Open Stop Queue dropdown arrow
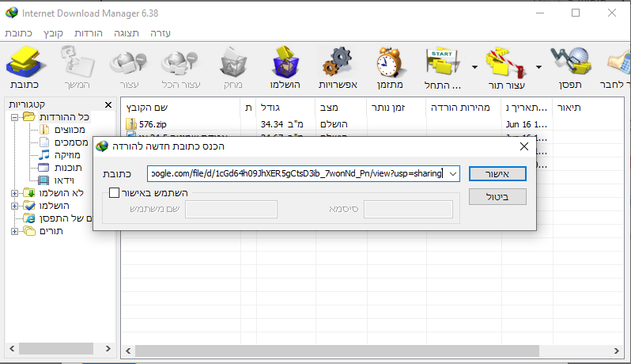Image resolution: width=631 pixels, height=364 pixels. [x=538, y=67]
